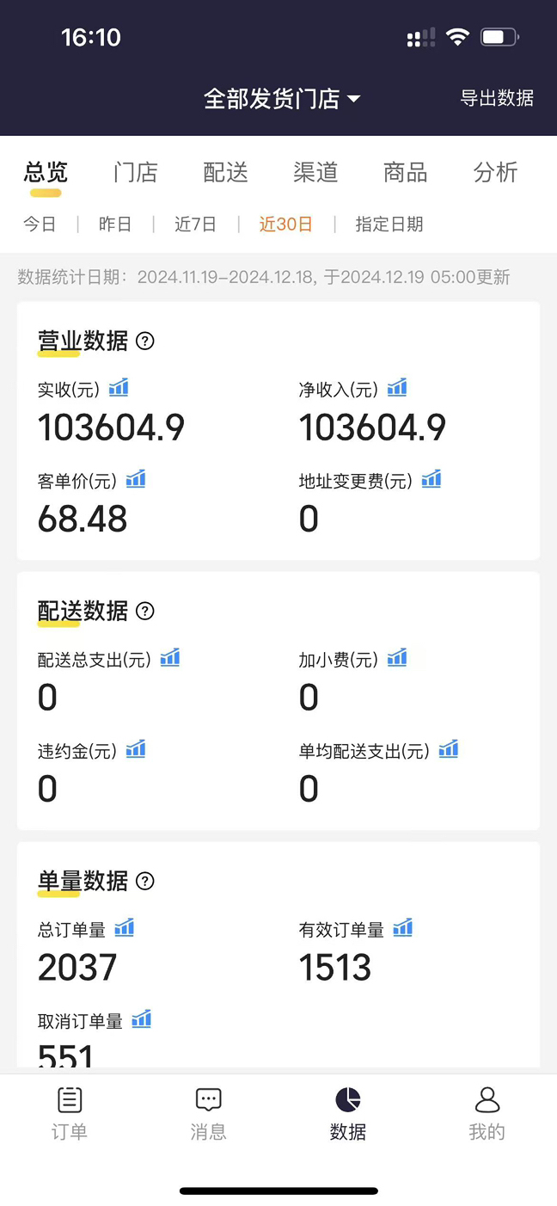The height and width of the screenshot is (1206, 557).
Task: Tap the 数据统计日期 update notice text
Action: tap(264, 277)
